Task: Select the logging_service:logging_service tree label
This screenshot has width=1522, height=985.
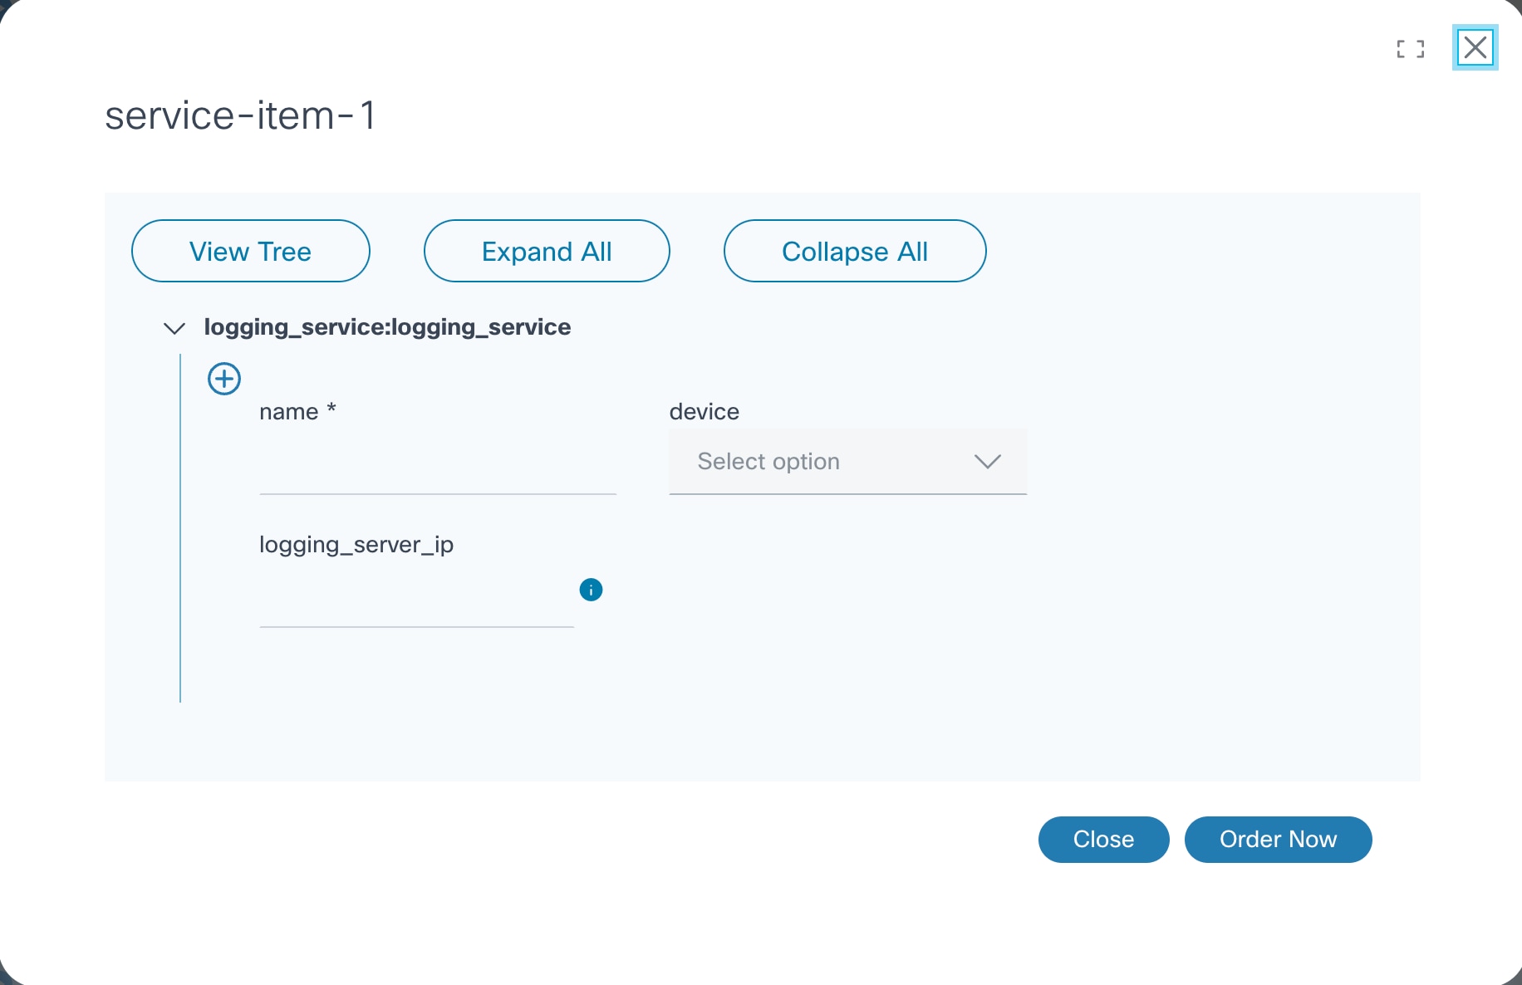Action: click(x=387, y=327)
